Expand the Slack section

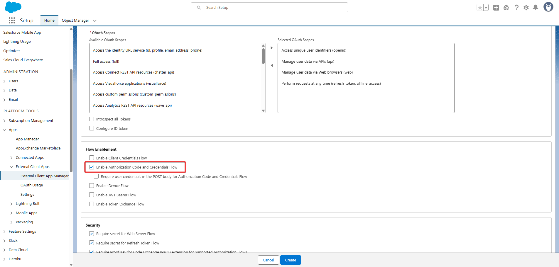pyautogui.click(x=4, y=241)
